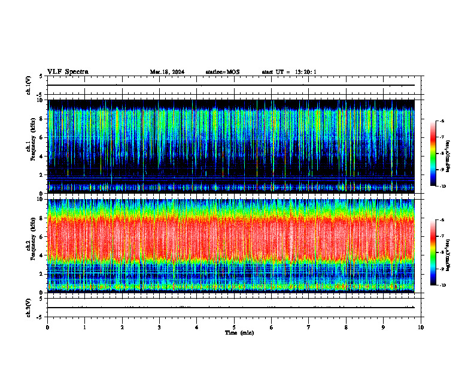Click time axis tick label '5'
This screenshot has height=367, width=474.
[x=234, y=327]
